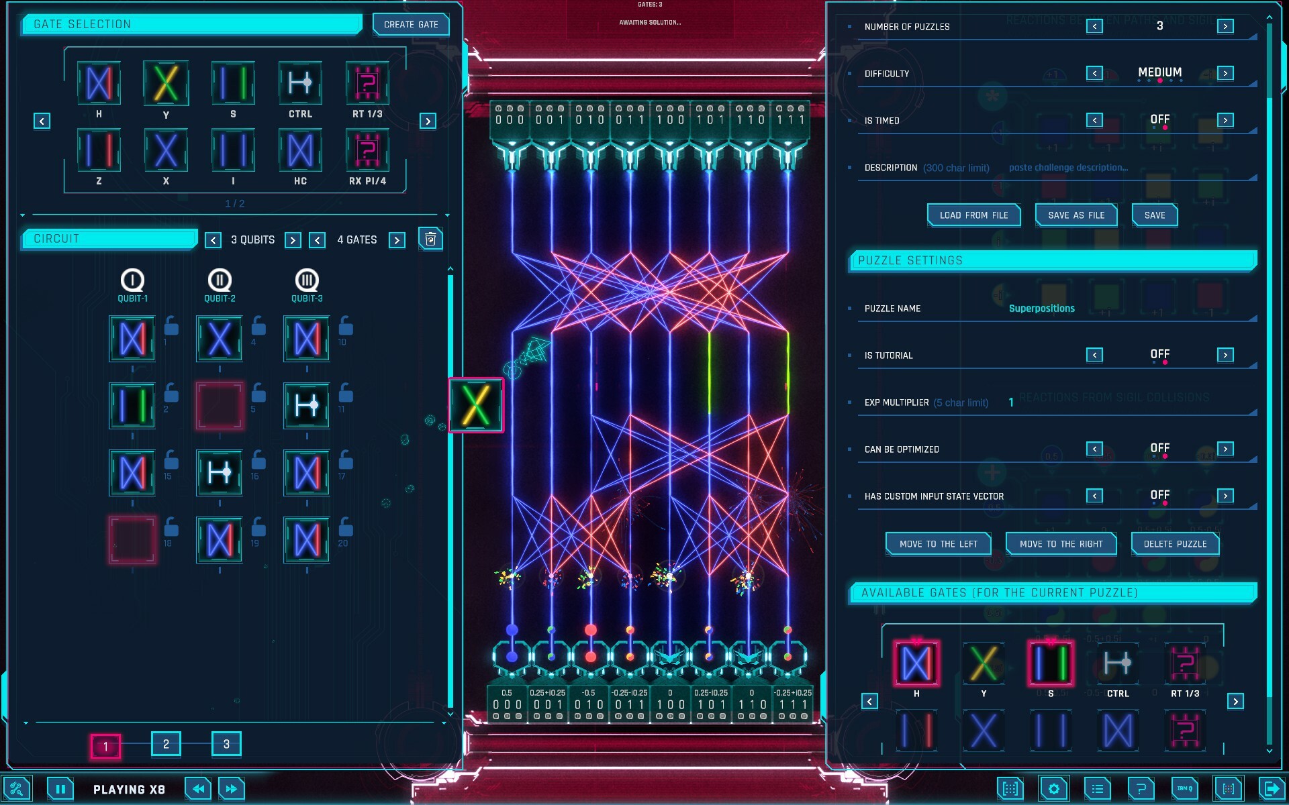Switch to puzzle tab 2
This screenshot has width=1289, height=805.
(166, 744)
